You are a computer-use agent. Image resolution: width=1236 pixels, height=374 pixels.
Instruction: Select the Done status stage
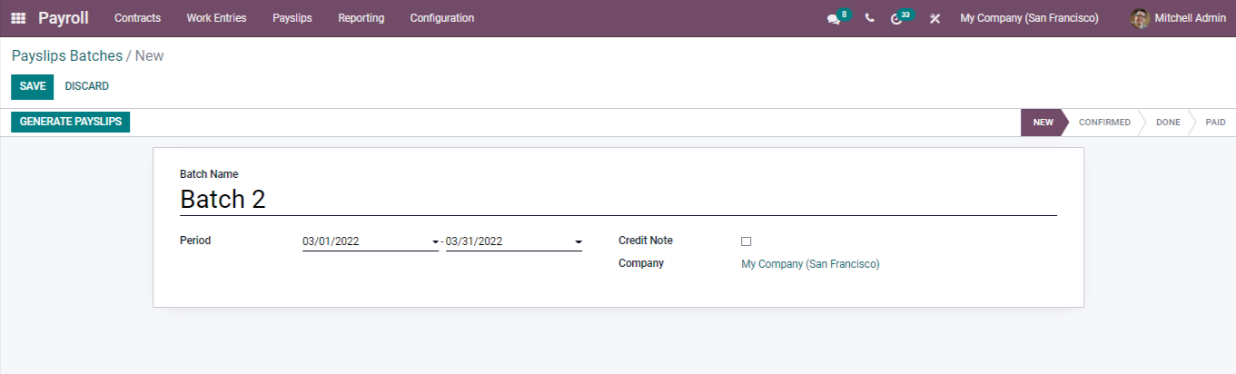(1168, 123)
